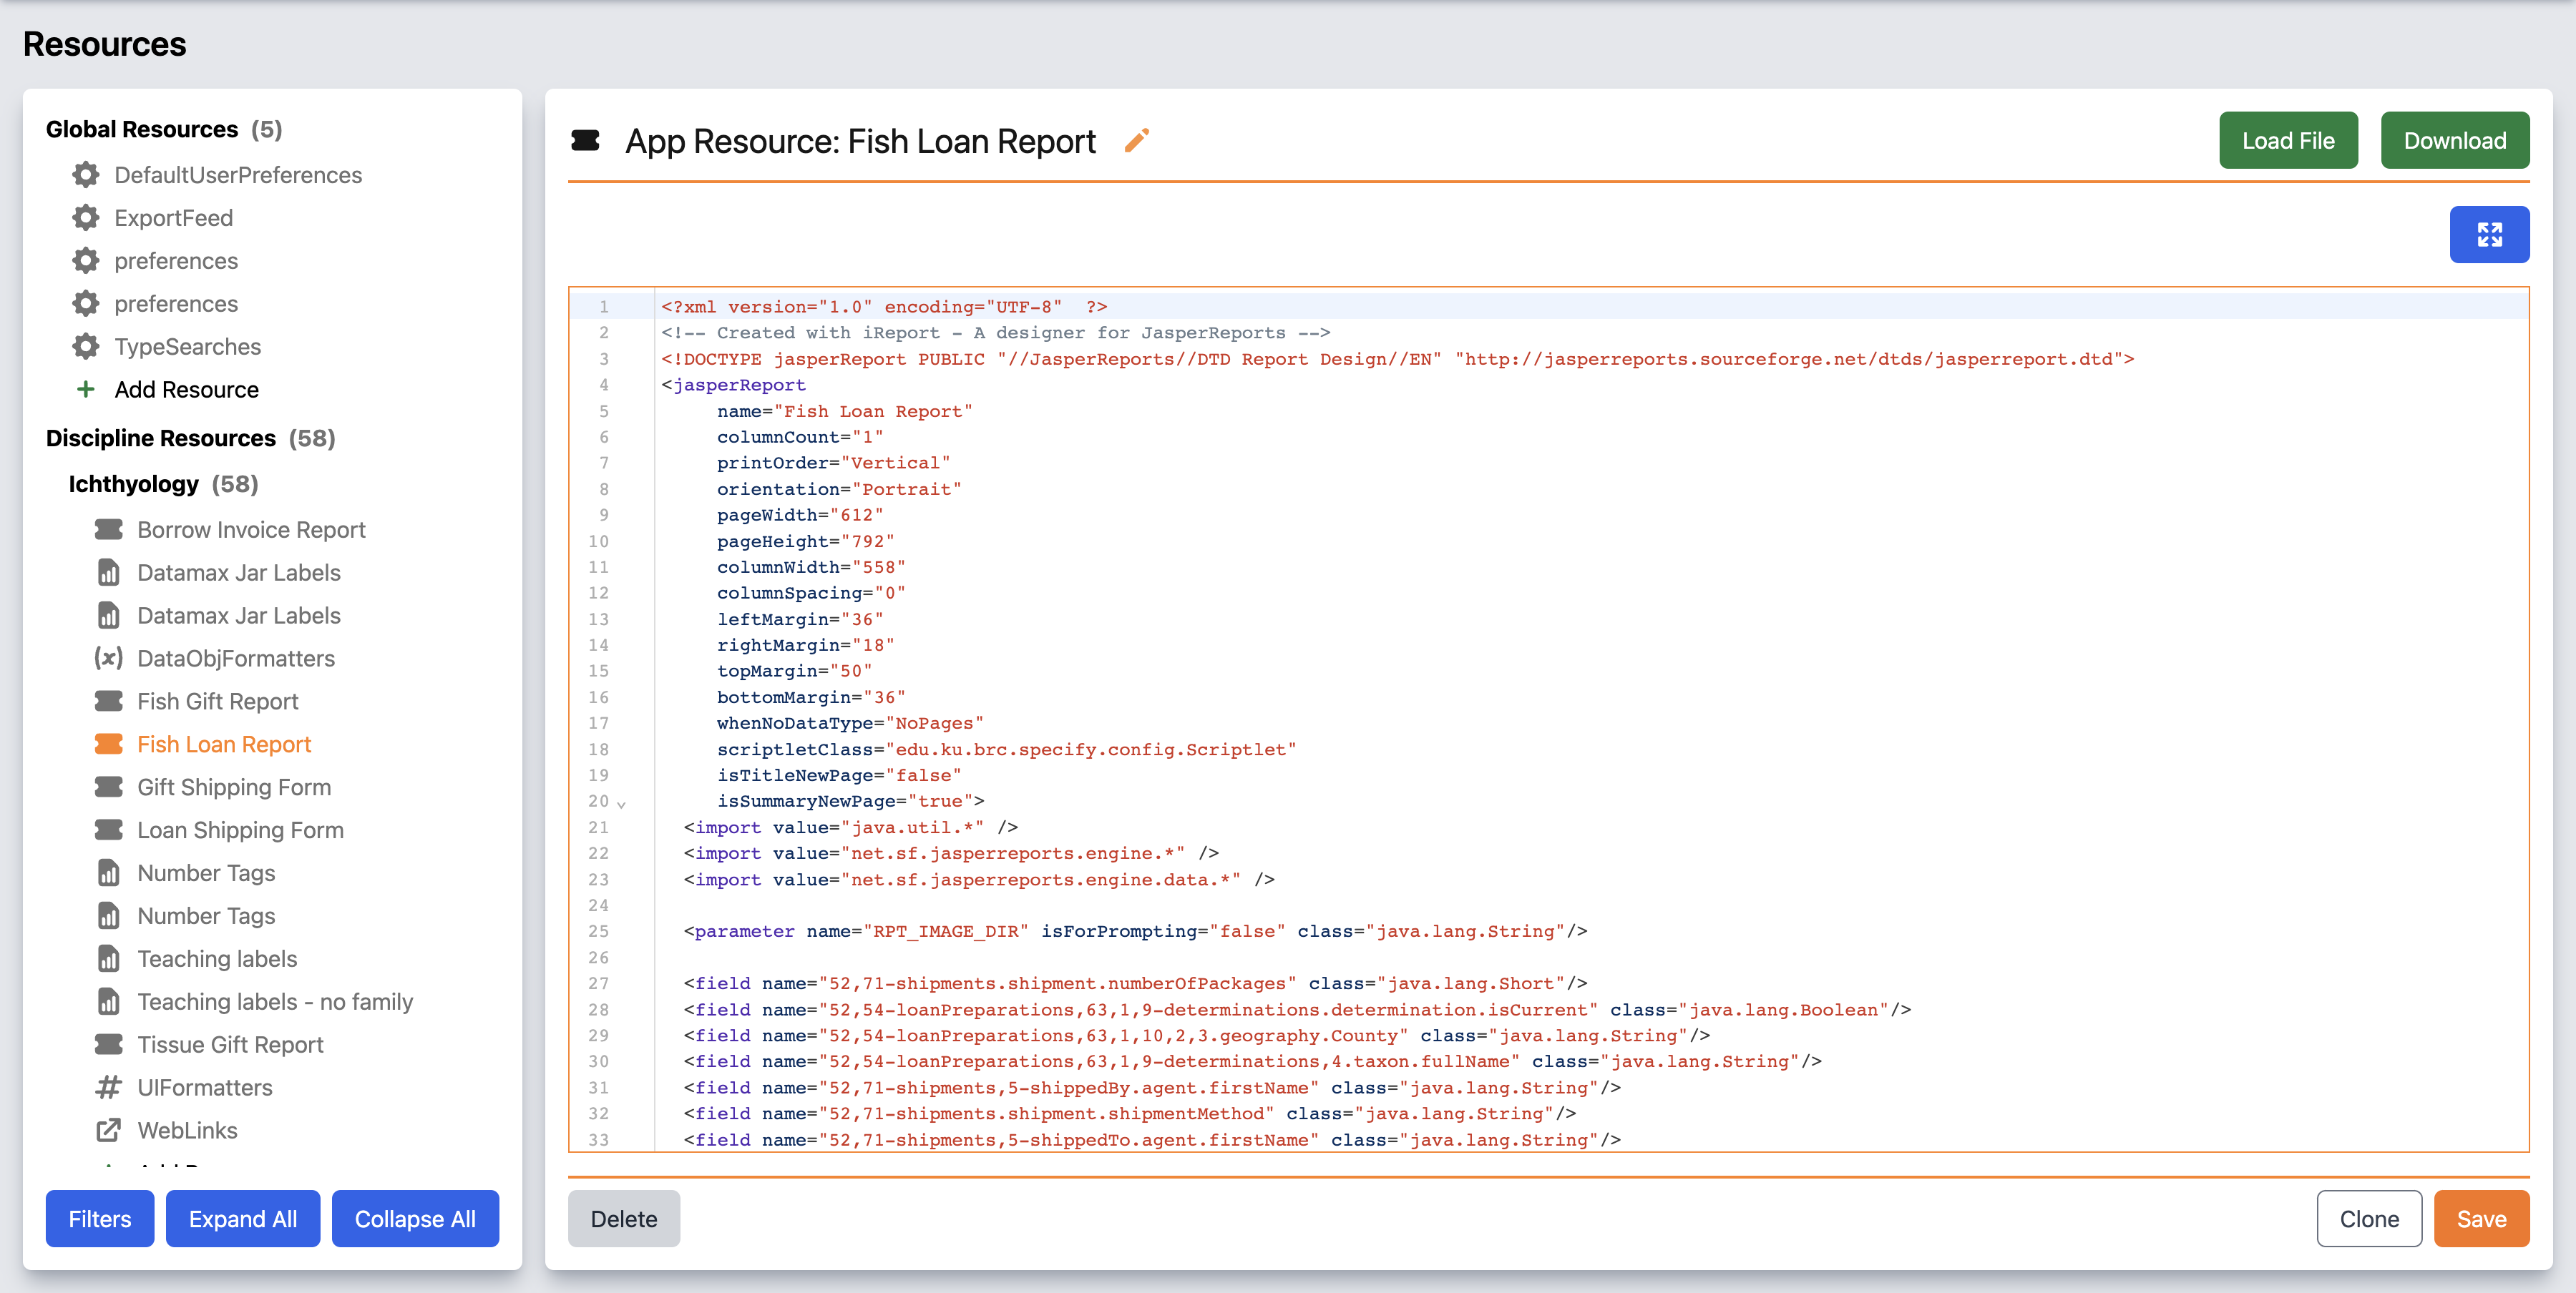Image resolution: width=2576 pixels, height=1293 pixels.
Task: Click the plus icon for Add Resource
Action: click(x=86, y=390)
